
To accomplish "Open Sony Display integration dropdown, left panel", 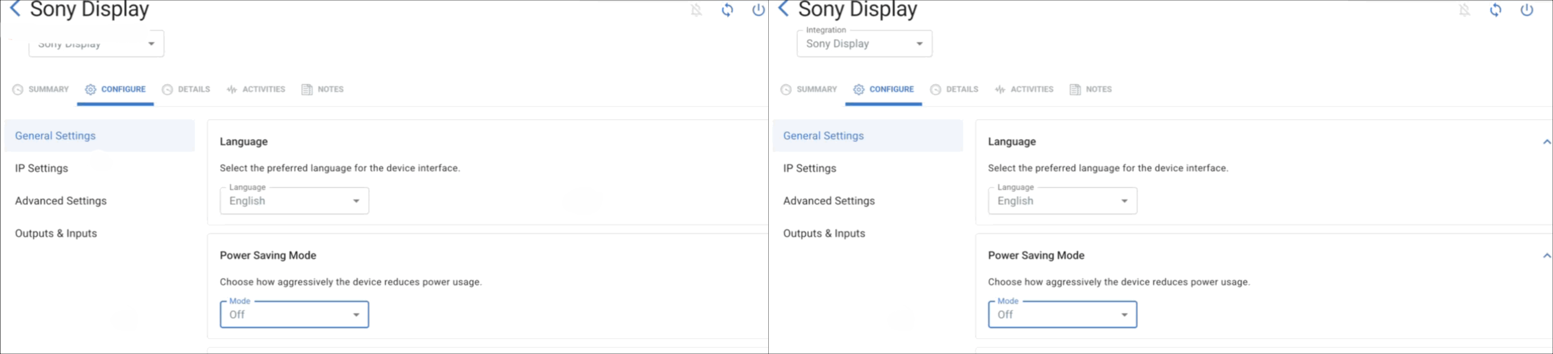I will tap(97, 43).
